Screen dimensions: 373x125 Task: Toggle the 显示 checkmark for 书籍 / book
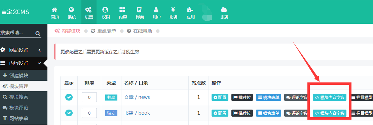pyautogui.click(x=69, y=113)
